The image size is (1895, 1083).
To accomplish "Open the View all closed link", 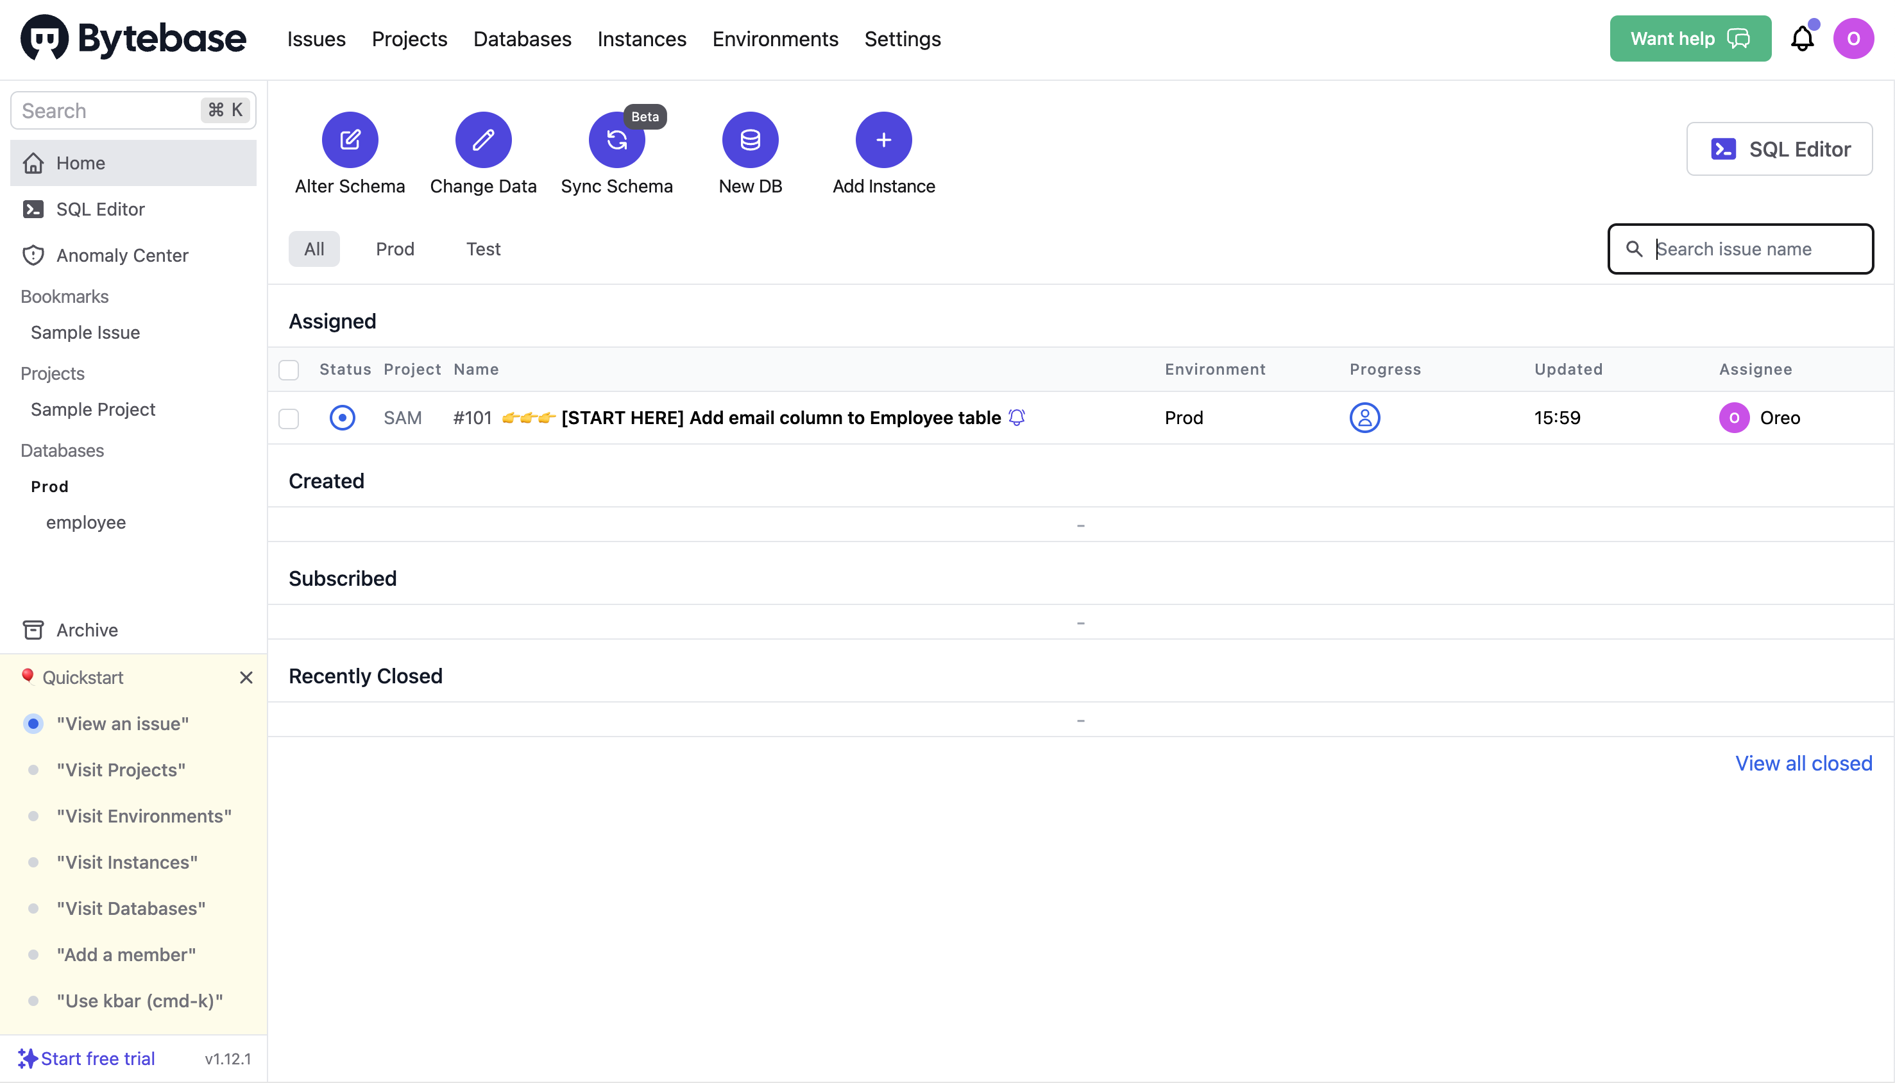I will click(1803, 762).
